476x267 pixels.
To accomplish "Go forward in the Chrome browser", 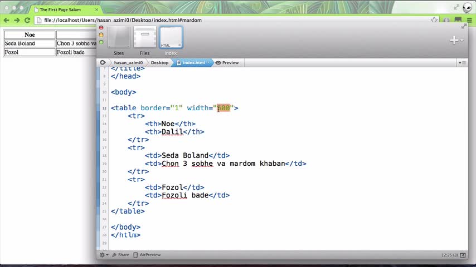I will click(17, 21).
